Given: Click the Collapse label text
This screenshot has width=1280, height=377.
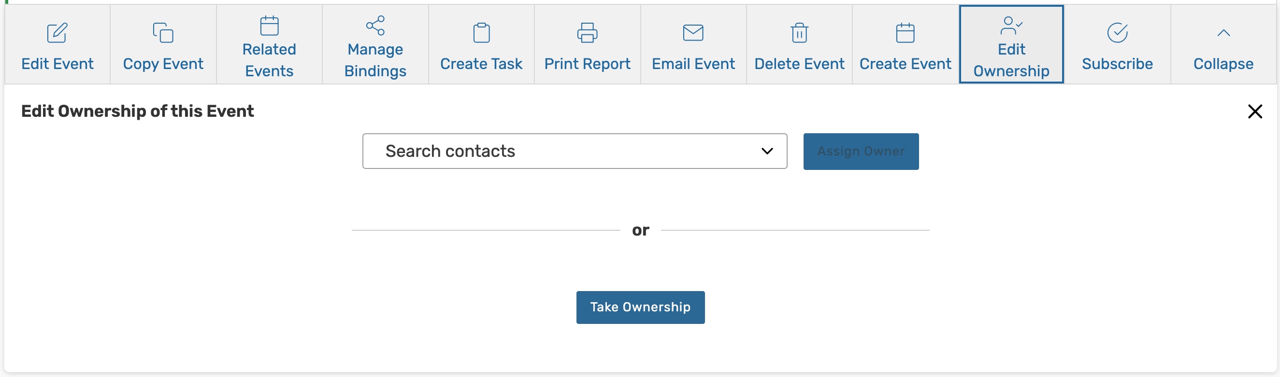Looking at the screenshot, I should point(1223,64).
